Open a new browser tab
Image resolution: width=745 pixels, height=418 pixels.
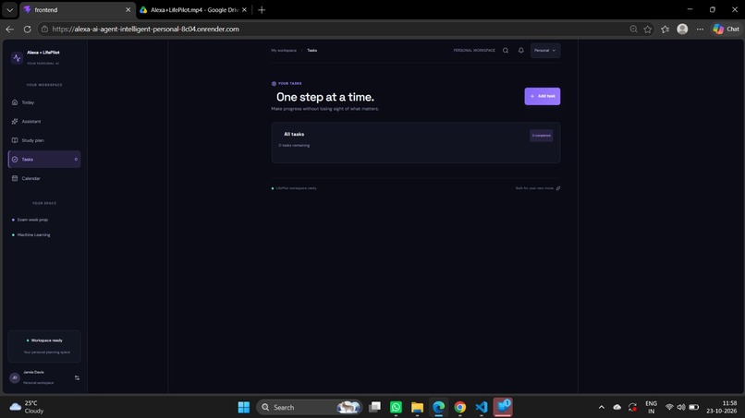click(x=262, y=9)
